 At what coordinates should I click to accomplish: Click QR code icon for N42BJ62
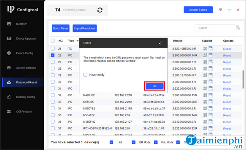205,95
